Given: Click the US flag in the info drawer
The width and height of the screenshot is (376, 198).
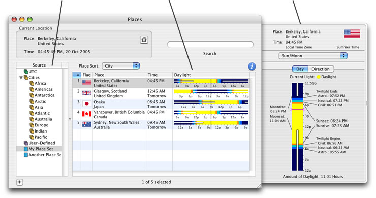Looking at the screenshot, I should [x=352, y=34].
